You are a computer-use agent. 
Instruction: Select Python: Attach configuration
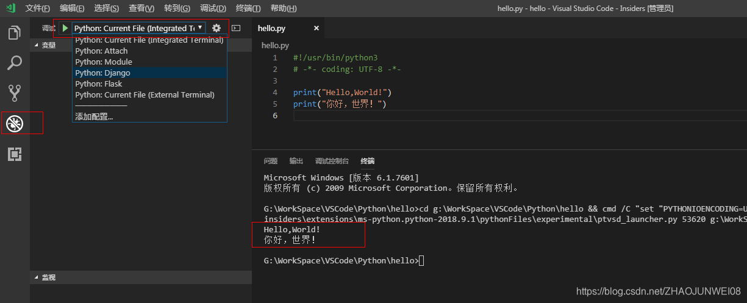click(149, 51)
